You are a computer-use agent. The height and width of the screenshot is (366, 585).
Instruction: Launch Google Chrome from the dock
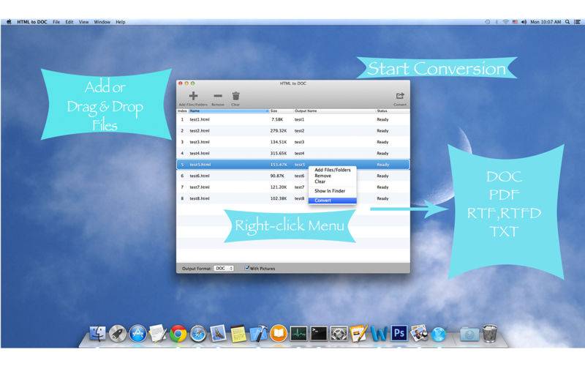pyautogui.click(x=178, y=334)
